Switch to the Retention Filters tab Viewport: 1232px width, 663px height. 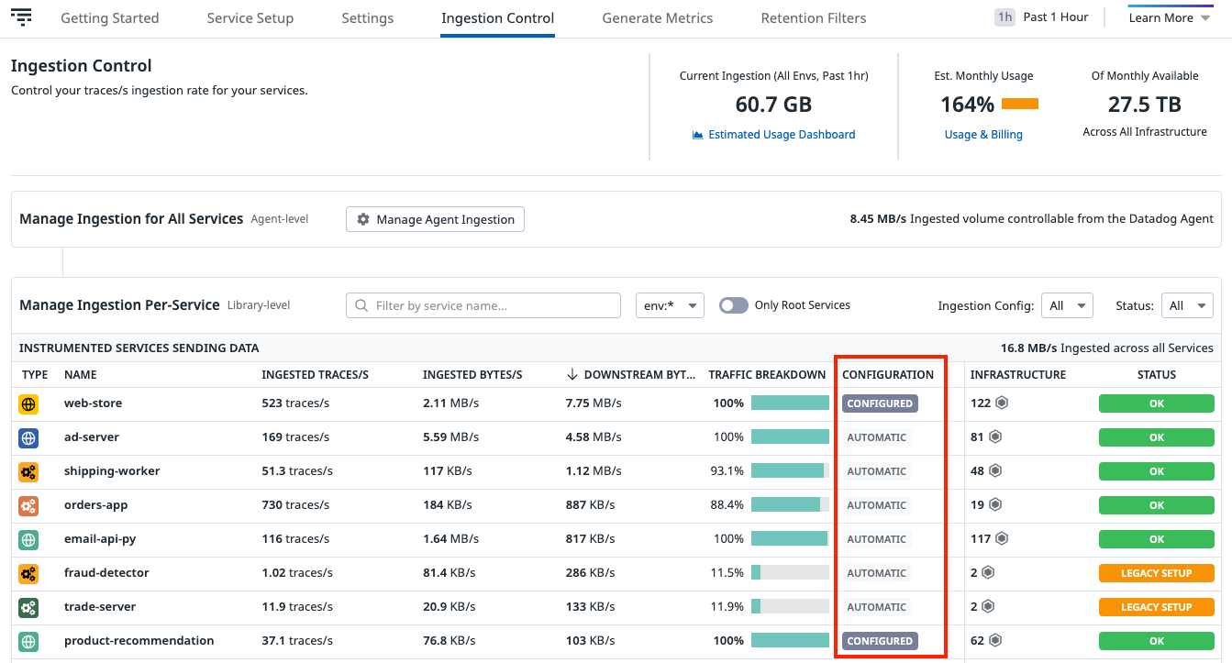click(x=813, y=18)
